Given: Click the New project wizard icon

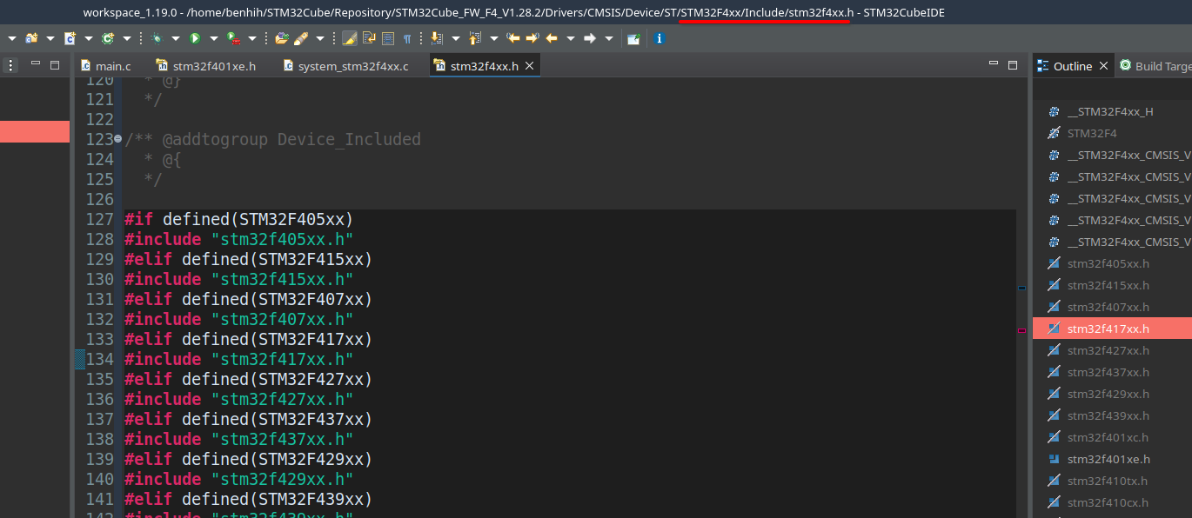Looking at the screenshot, I should coord(32,38).
